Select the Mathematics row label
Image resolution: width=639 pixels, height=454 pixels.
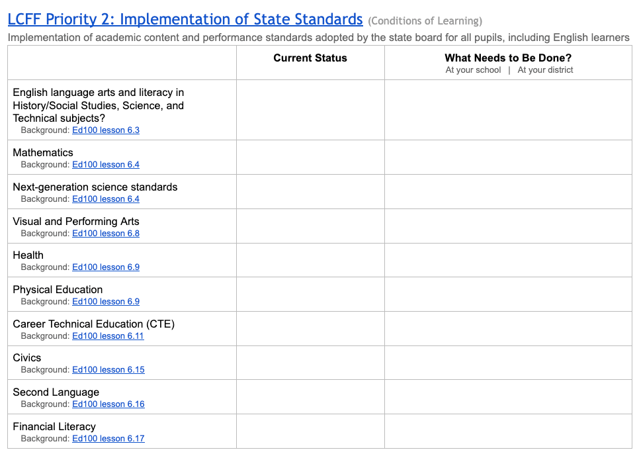point(43,153)
